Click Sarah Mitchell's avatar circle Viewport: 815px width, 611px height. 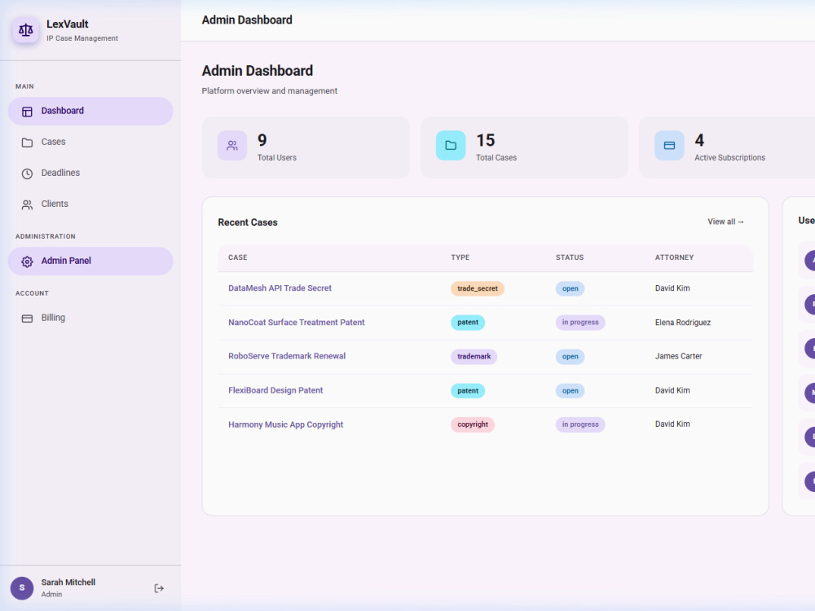22,588
